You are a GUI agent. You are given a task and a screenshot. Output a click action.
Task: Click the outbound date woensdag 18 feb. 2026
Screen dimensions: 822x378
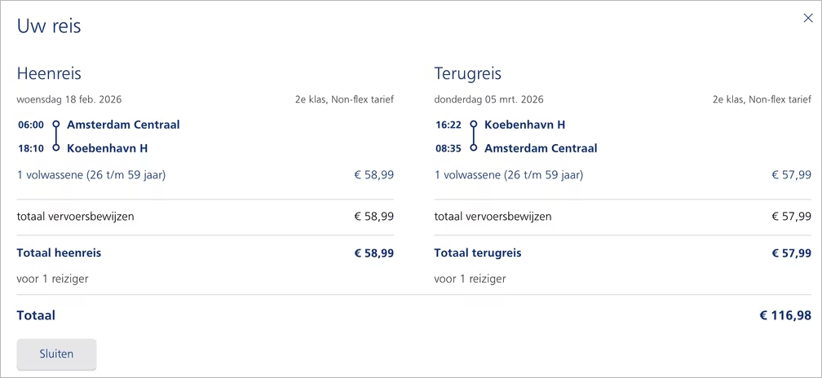[x=69, y=99]
